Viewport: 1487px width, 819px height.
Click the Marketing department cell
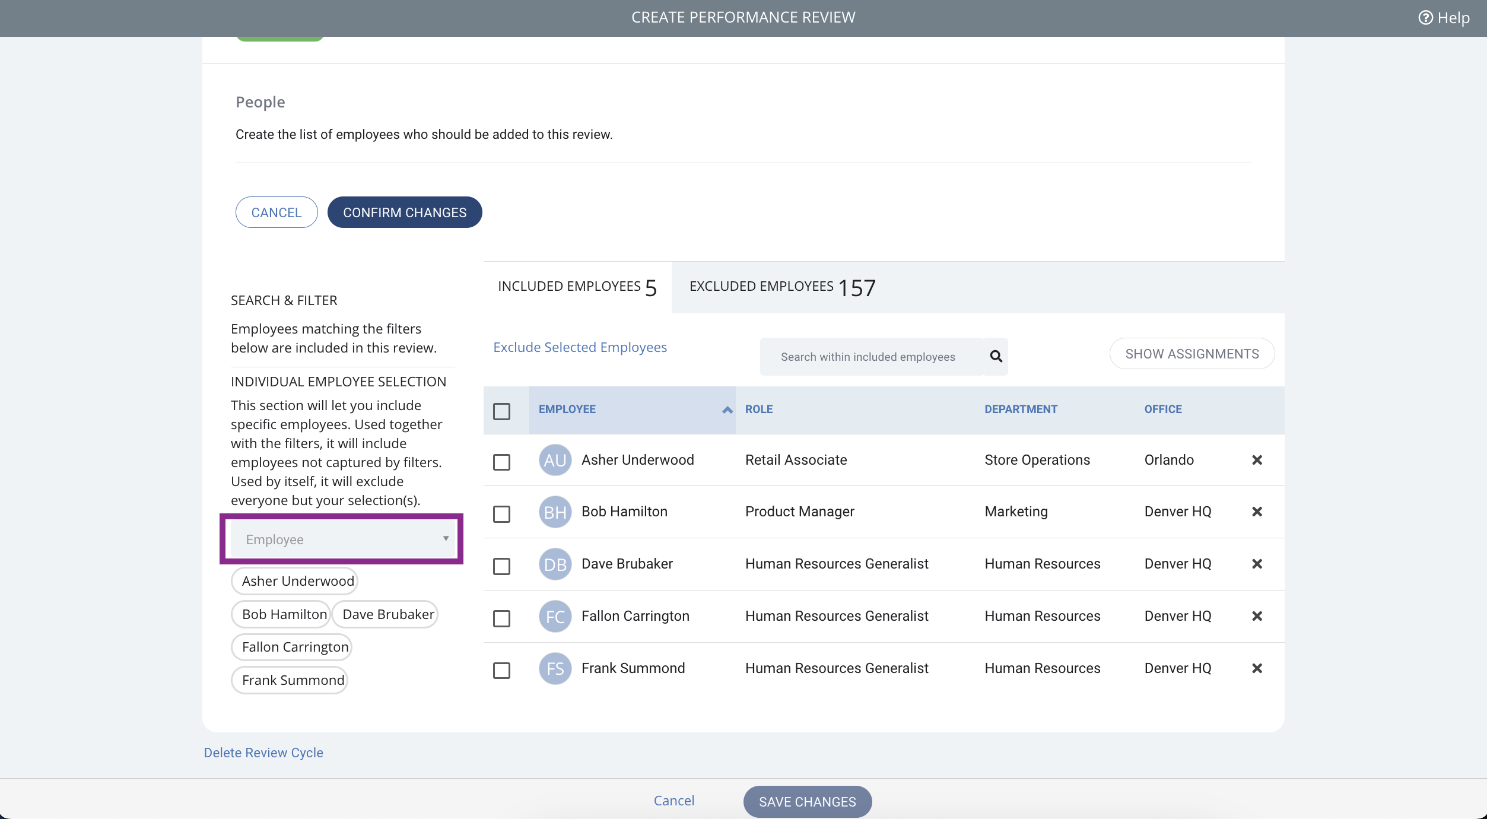[1016, 512]
